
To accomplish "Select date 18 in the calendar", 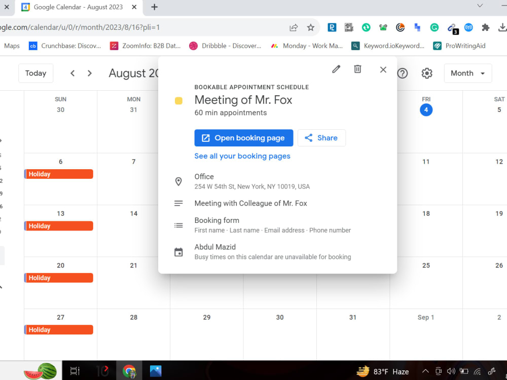I will pyautogui.click(x=426, y=214).
